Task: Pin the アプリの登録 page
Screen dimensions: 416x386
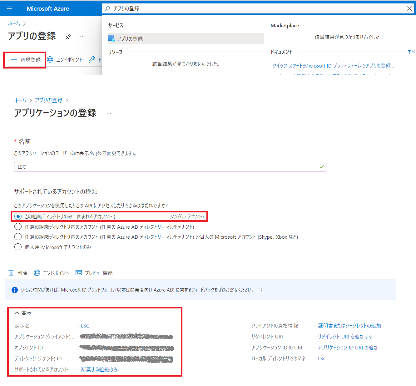Action: coord(68,37)
